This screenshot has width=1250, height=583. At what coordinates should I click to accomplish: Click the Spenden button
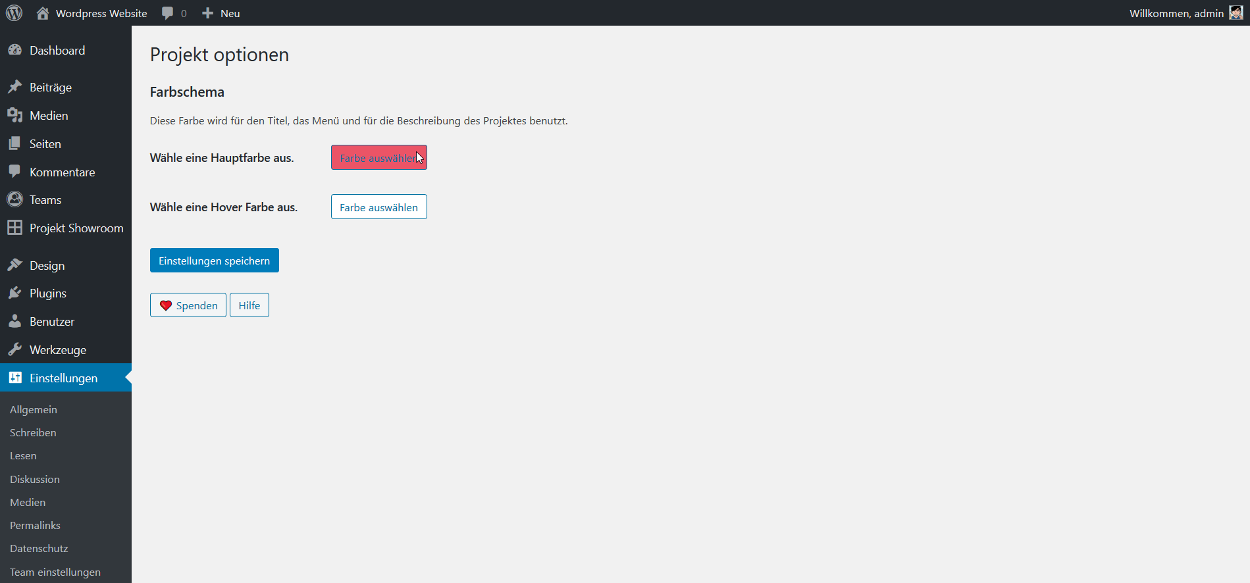[188, 305]
